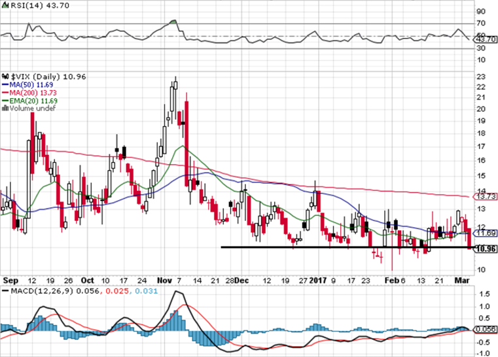
Task: Click the Volume undef bar icon
Action: 5,108
